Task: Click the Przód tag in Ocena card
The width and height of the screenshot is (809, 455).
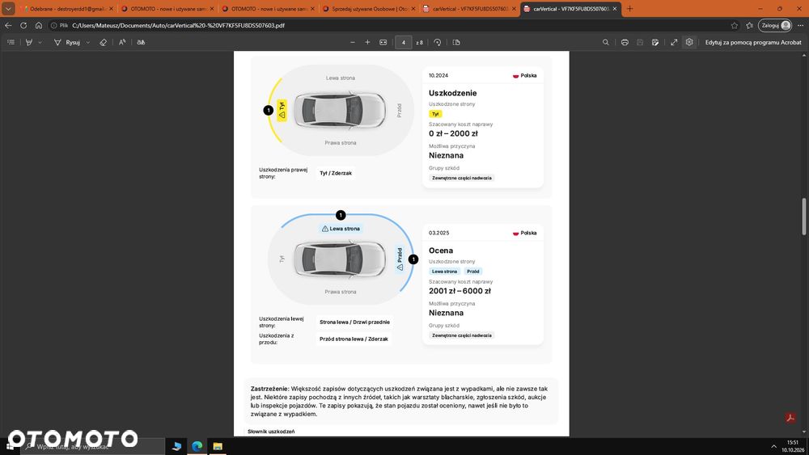Action: tap(473, 271)
